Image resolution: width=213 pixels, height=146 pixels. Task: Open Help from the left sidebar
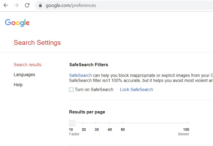pos(18,85)
